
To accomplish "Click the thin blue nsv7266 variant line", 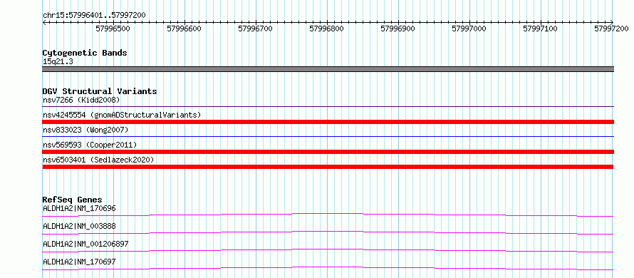I will (x=328, y=107).
